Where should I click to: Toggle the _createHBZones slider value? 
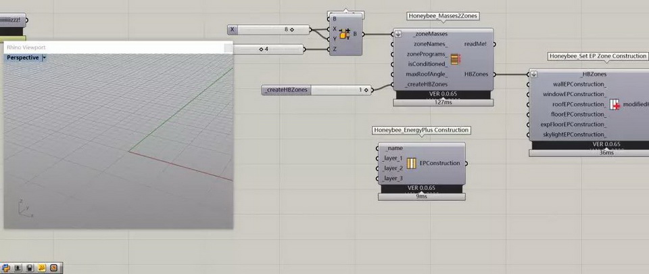(364, 89)
